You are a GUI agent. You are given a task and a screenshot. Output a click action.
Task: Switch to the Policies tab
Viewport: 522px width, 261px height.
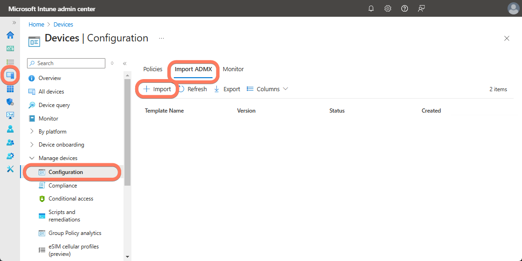(x=153, y=69)
